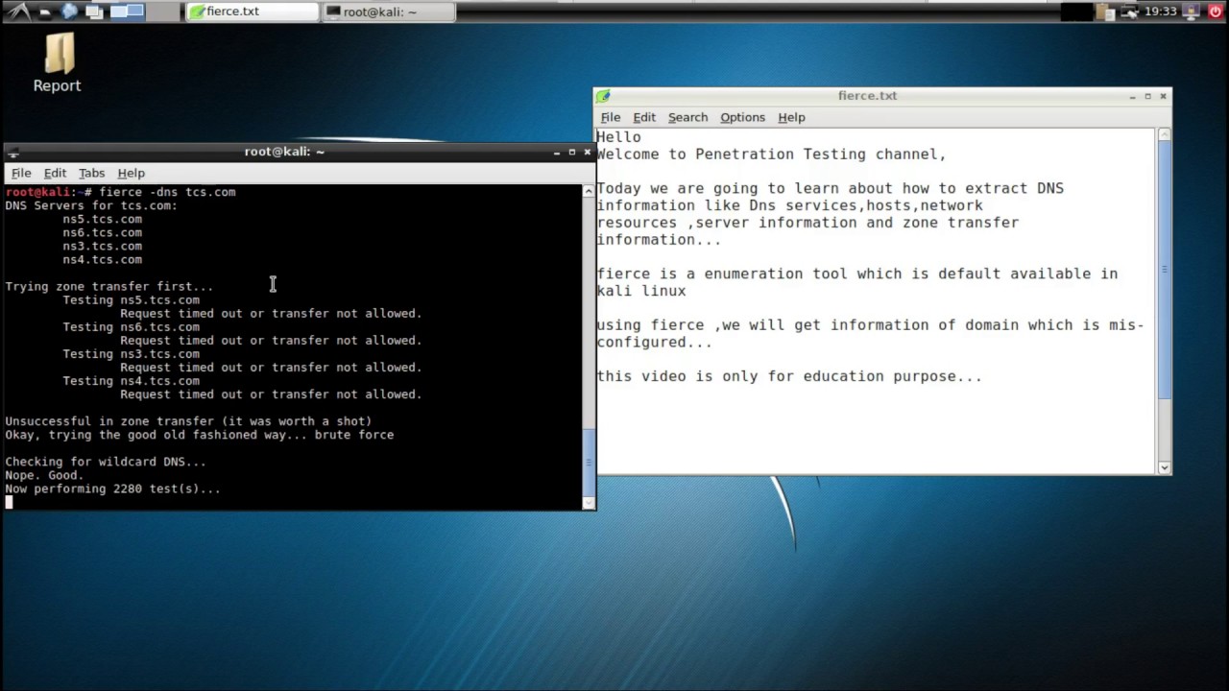Image resolution: width=1229 pixels, height=691 pixels.
Task: Click 'this video is only for education purpose...' line
Action: pos(789,376)
